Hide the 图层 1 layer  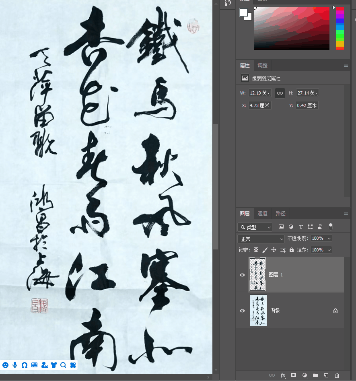pos(242,275)
